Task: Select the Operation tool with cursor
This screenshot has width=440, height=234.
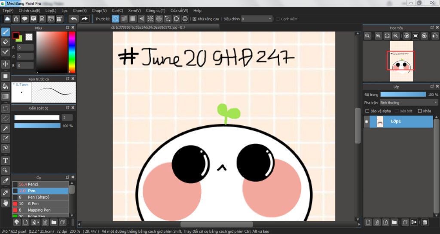Action: (x=5, y=170)
